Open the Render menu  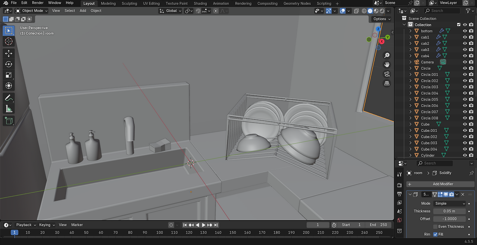pyautogui.click(x=38, y=3)
